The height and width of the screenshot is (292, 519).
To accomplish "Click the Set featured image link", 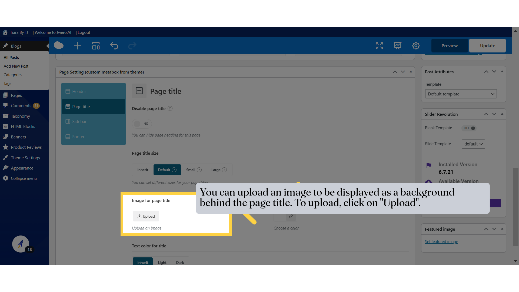I will click(x=441, y=242).
